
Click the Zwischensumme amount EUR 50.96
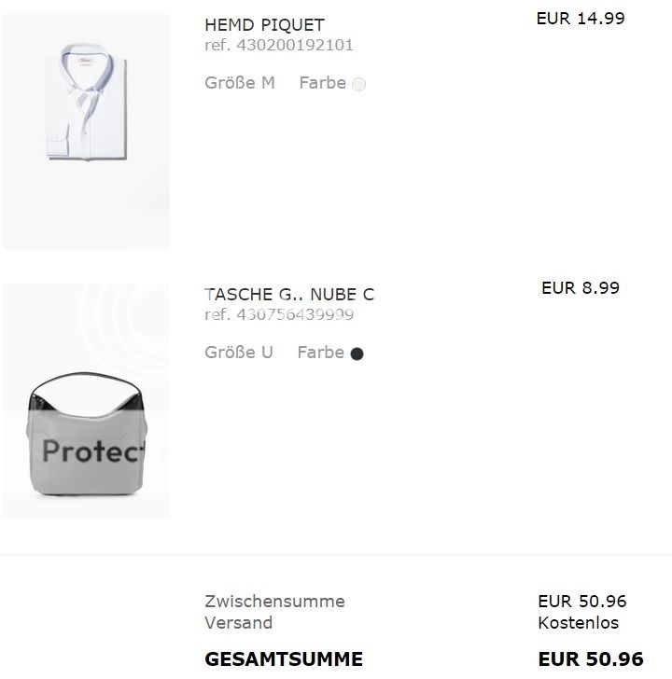point(582,602)
